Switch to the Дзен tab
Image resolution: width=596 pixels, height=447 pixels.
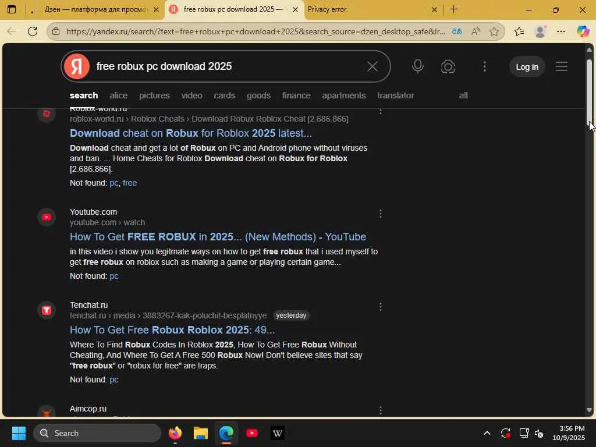point(95,9)
